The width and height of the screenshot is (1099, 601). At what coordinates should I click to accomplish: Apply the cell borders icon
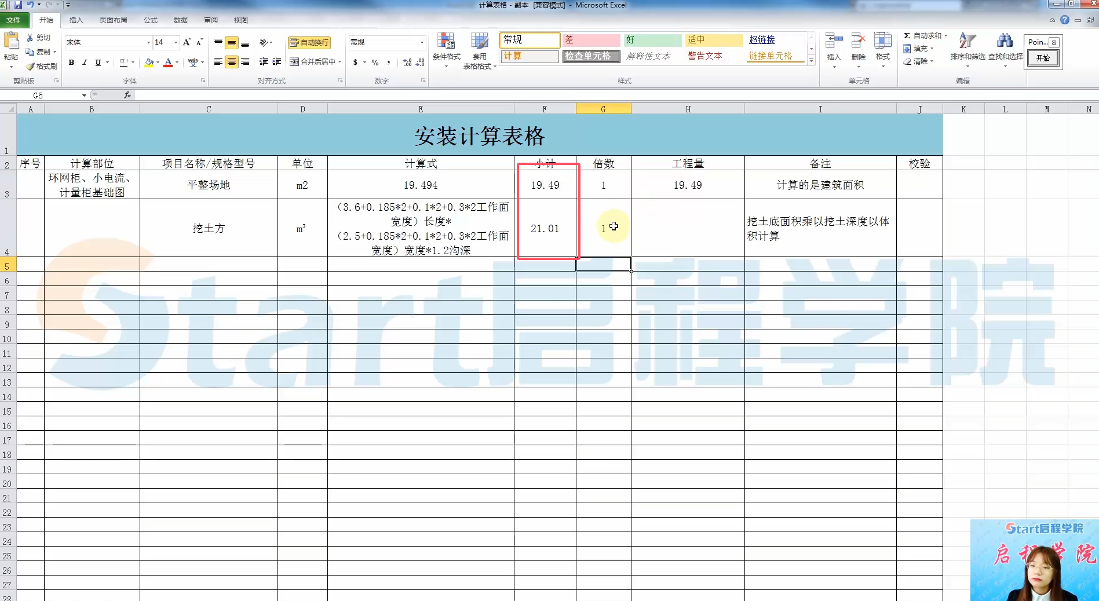(123, 63)
